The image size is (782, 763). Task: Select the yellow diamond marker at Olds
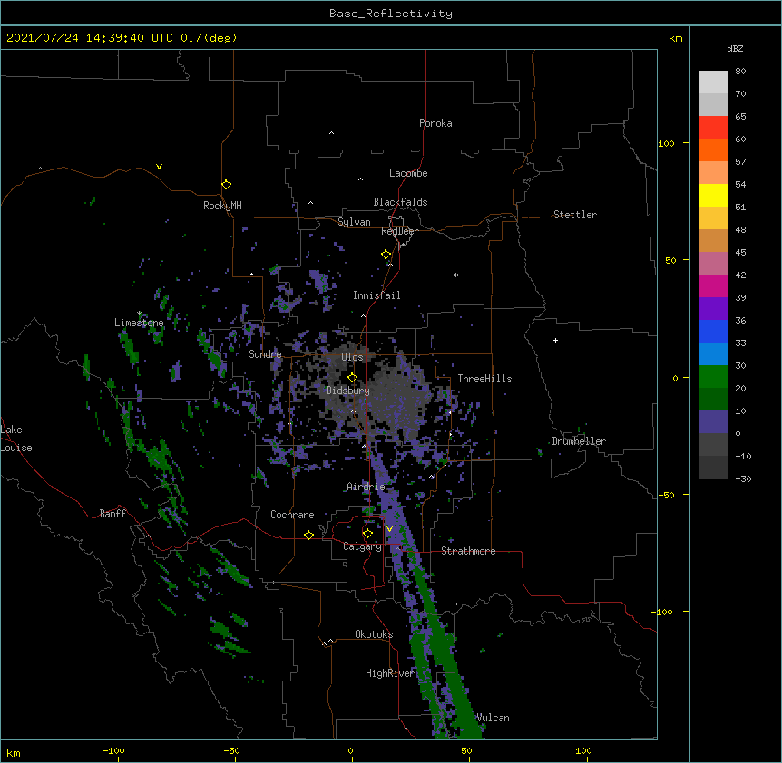click(x=352, y=378)
